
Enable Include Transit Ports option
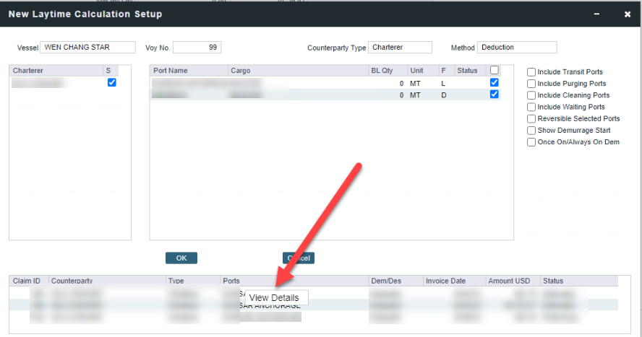click(x=531, y=72)
